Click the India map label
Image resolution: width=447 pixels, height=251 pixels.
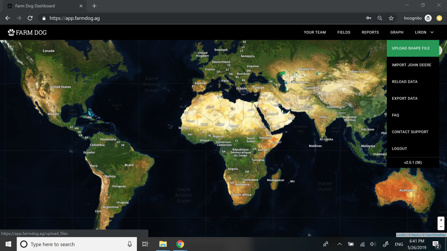(323, 117)
